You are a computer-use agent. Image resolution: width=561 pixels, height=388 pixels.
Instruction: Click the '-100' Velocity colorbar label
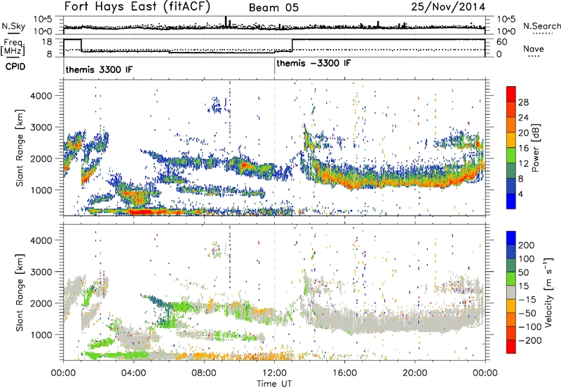530,326
